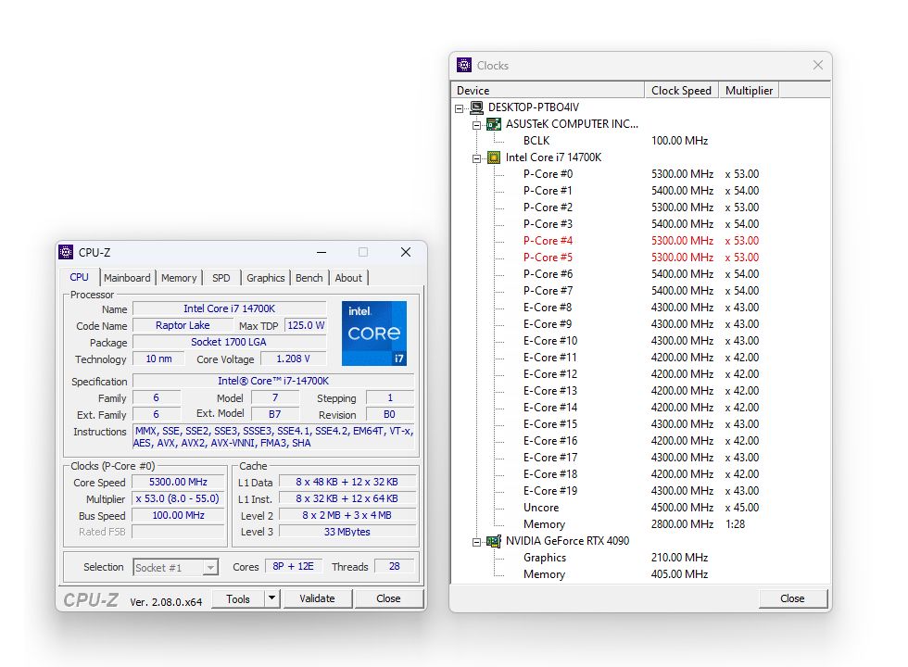Collapse the ASUSTeK COMPUTER INC node

pyautogui.click(x=476, y=125)
